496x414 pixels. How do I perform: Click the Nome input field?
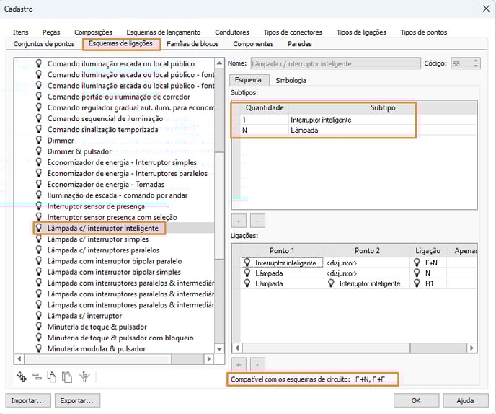point(336,63)
